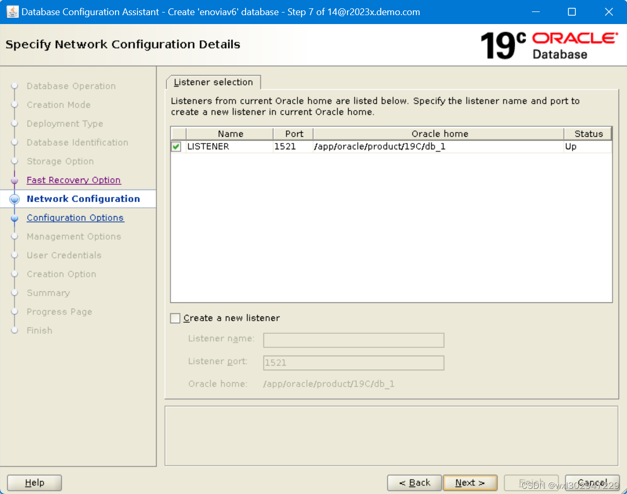627x494 pixels.
Task: Click the Port column header
Action: pos(294,134)
